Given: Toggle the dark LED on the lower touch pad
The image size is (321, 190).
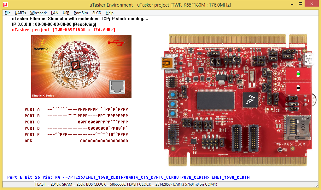Looking at the screenshot, I should pos(298,87).
